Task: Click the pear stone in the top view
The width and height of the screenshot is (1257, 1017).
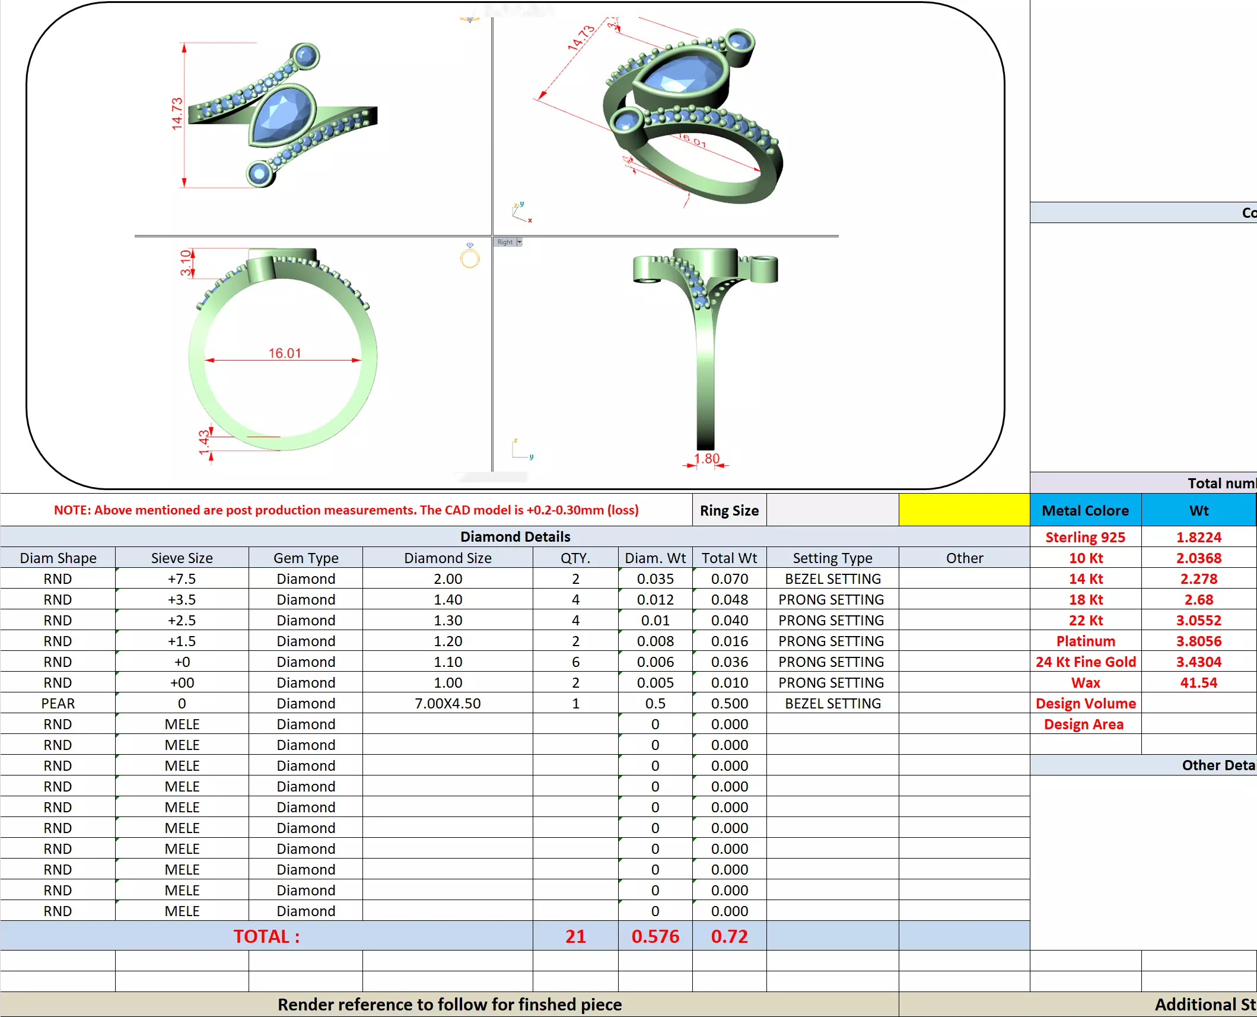Action: (281, 116)
